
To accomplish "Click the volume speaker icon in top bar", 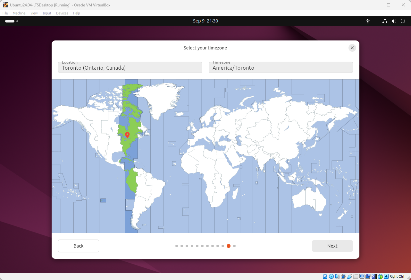I will click(394, 21).
